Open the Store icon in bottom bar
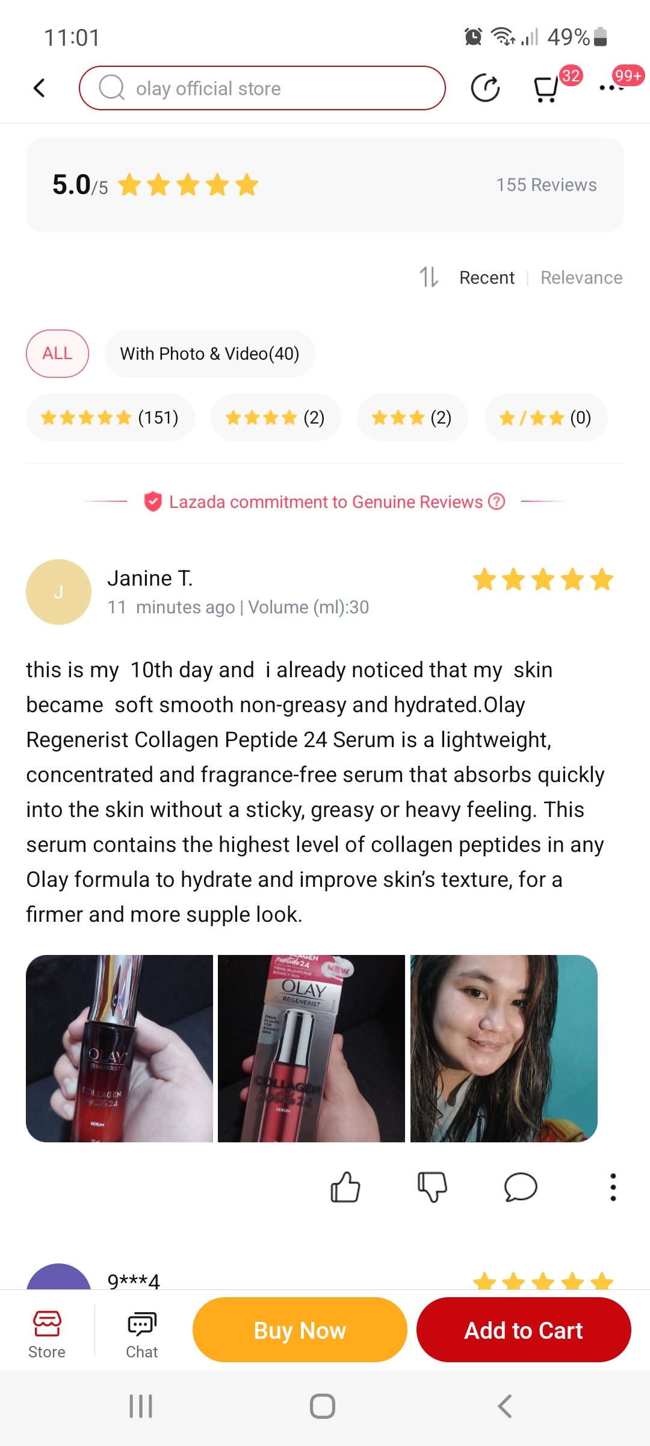This screenshot has width=650, height=1446. (x=47, y=1334)
